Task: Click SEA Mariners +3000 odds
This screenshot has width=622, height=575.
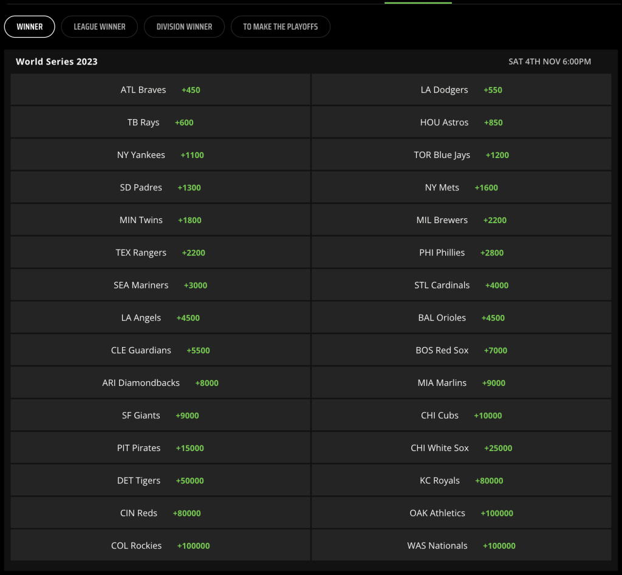Action: pyautogui.click(x=160, y=285)
